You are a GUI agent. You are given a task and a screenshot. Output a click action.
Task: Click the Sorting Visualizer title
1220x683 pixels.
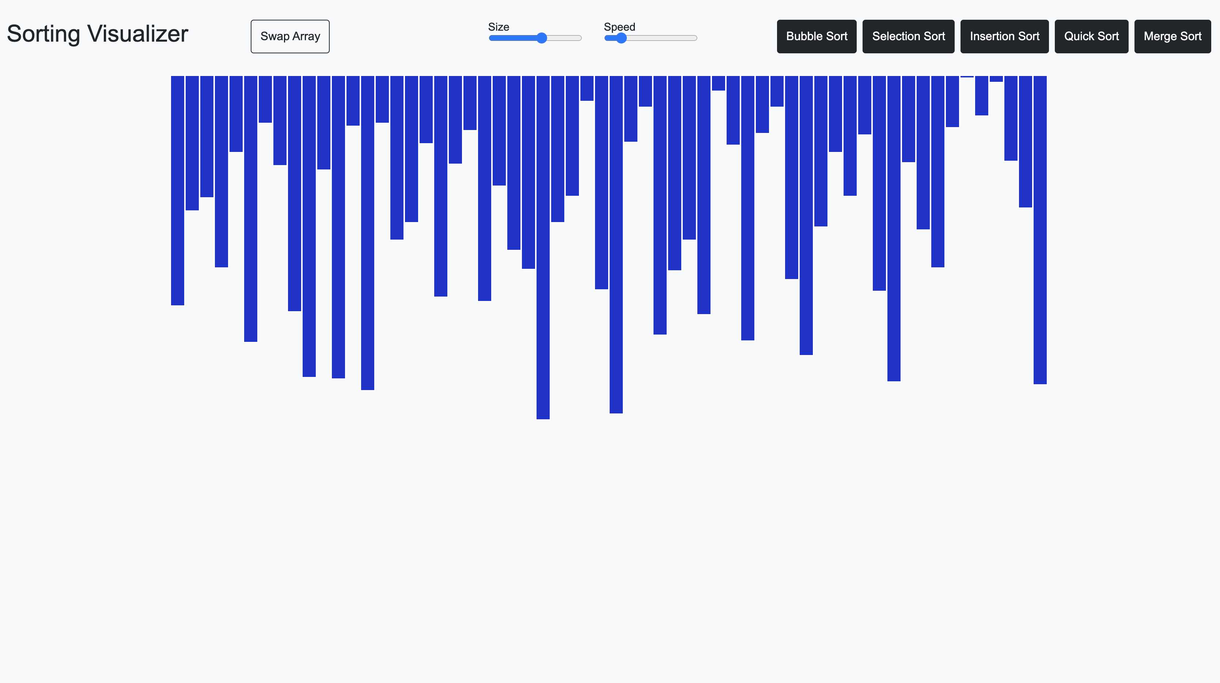[x=97, y=33]
